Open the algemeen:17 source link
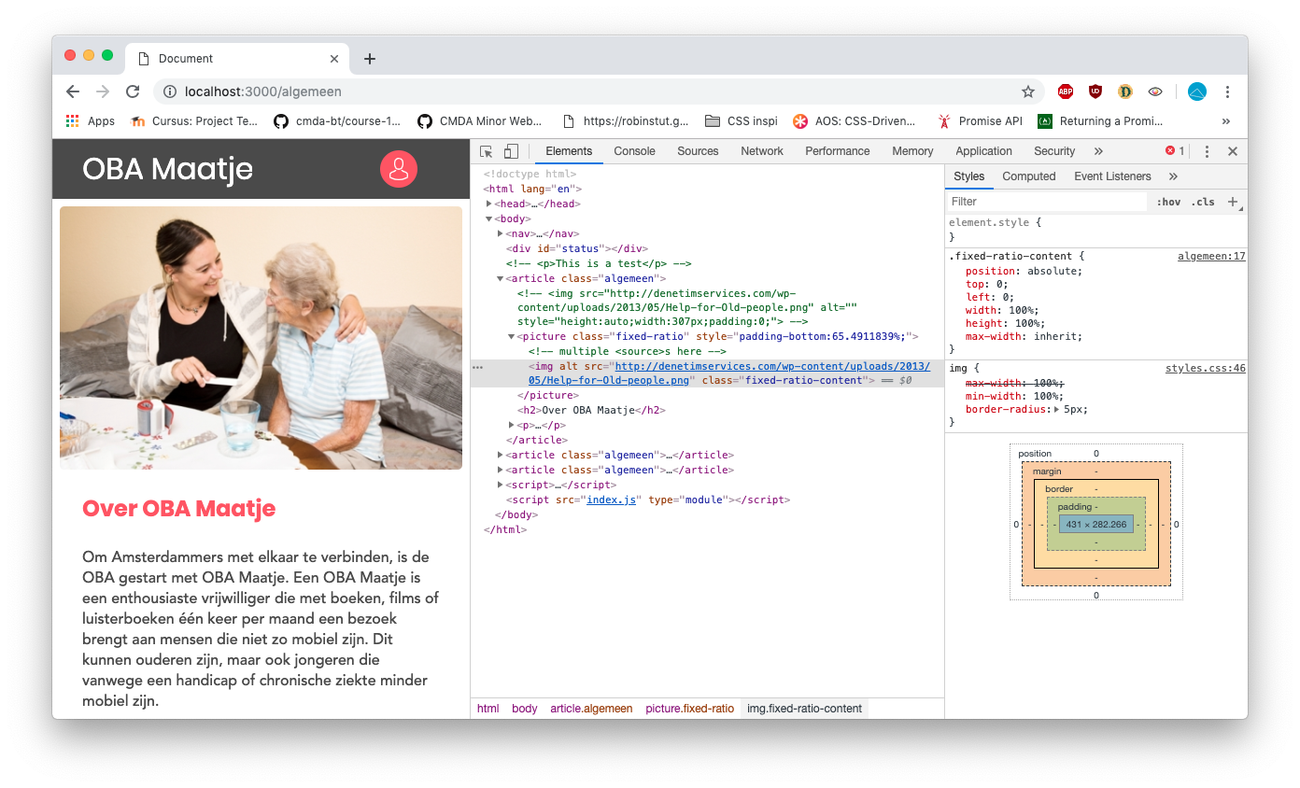This screenshot has width=1300, height=788. click(1211, 256)
